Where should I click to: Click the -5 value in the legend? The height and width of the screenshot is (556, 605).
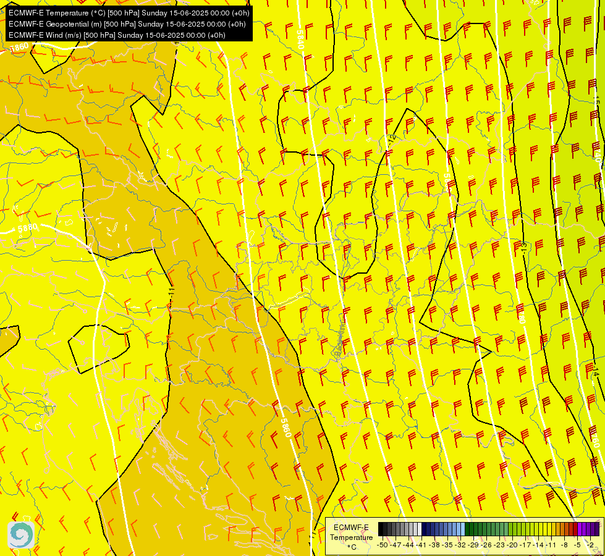pos(577,545)
